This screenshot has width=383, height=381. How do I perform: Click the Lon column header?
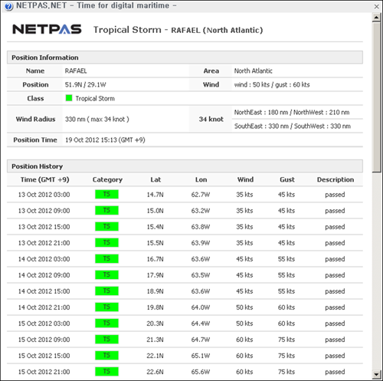pyautogui.click(x=201, y=179)
